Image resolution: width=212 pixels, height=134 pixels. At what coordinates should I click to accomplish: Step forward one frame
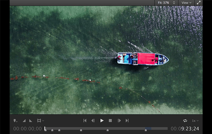pyautogui.click(x=119, y=120)
